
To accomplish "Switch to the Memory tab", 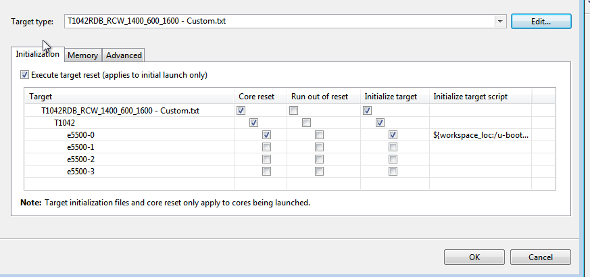I will tap(83, 55).
